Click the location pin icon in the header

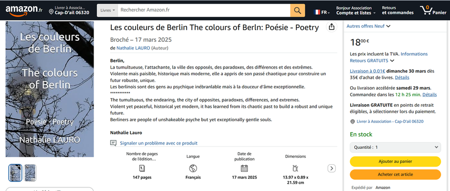tap(51, 12)
